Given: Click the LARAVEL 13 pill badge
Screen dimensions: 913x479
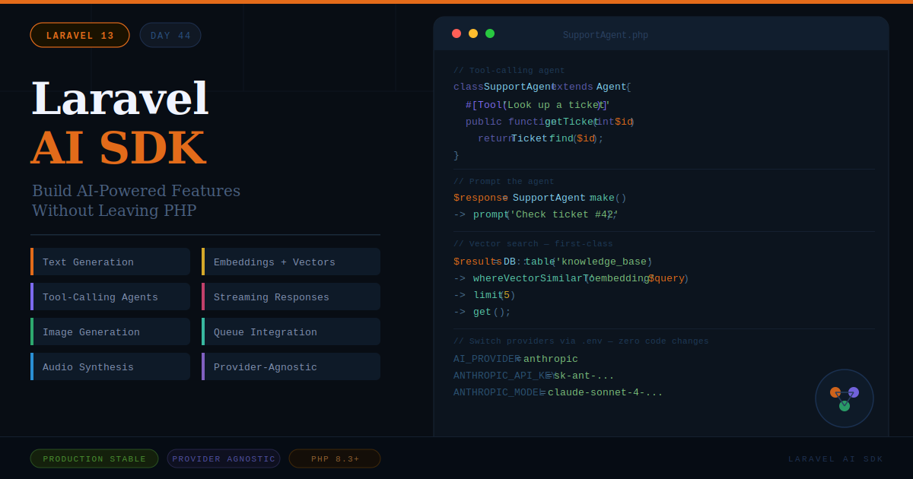Looking at the screenshot, I should click(x=80, y=35).
